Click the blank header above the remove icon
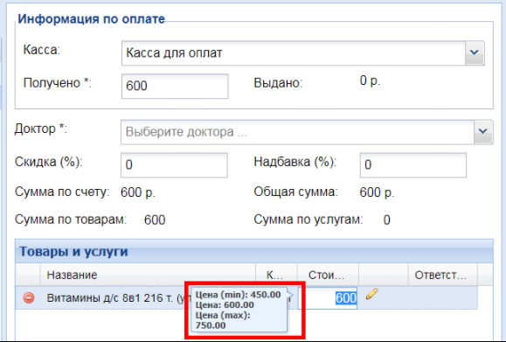 point(28,275)
